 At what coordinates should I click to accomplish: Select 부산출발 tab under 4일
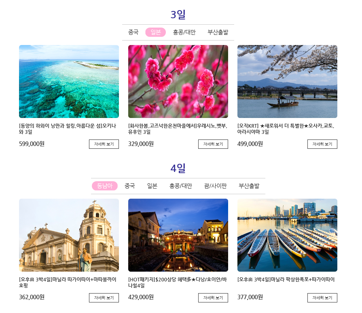point(249,186)
